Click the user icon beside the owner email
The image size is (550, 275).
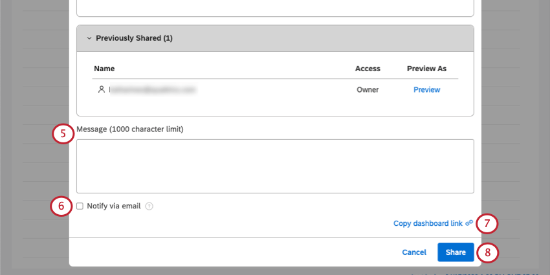point(101,89)
